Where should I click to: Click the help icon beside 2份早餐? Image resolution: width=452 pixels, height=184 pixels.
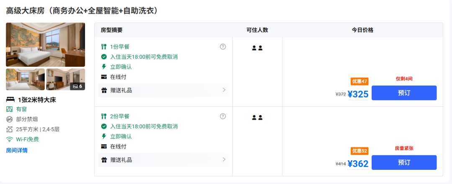223,116
